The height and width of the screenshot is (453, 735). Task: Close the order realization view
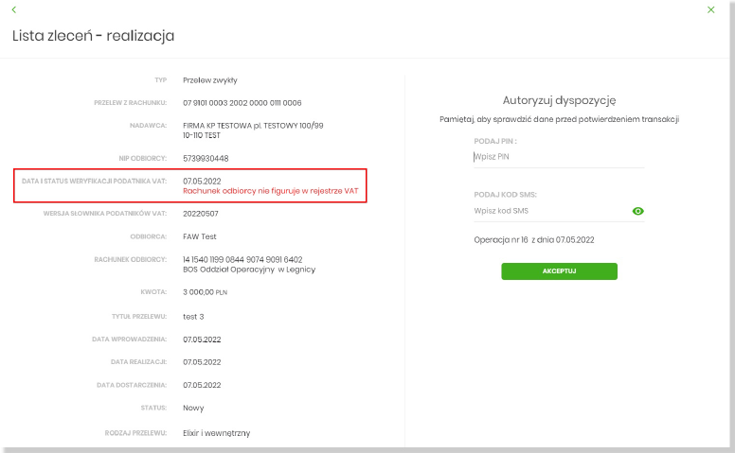[710, 9]
